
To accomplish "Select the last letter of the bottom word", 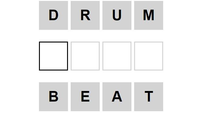I will coord(149,97).
